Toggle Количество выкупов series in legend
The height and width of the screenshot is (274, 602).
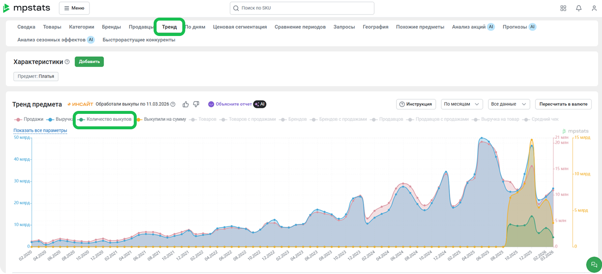point(105,119)
